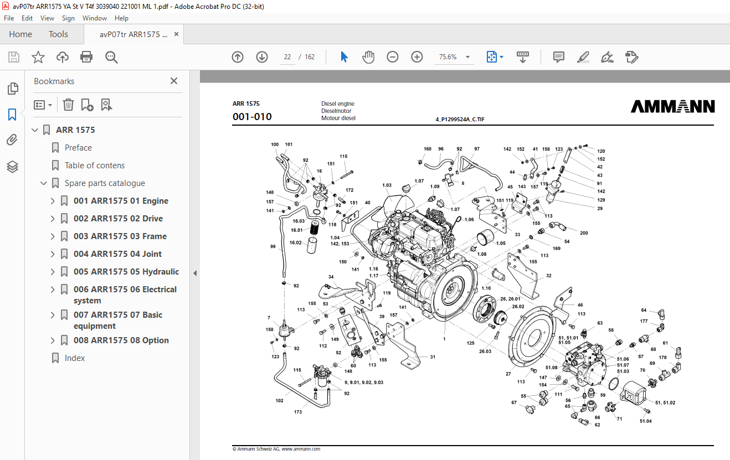The image size is (730, 460).
Task: Open the File menu
Action: pyautogui.click(x=9, y=18)
